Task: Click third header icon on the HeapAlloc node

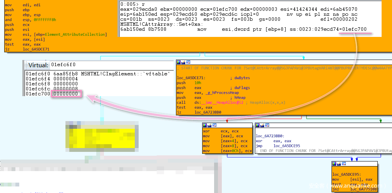Action: (188, 62)
